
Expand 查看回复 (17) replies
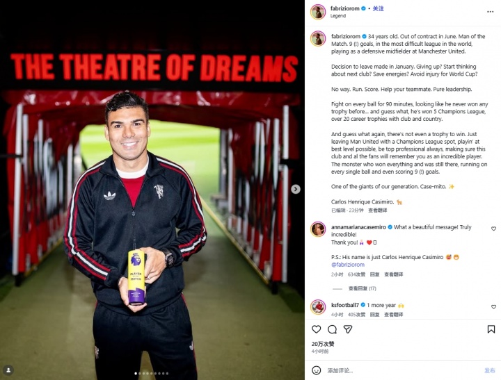click(x=362, y=288)
